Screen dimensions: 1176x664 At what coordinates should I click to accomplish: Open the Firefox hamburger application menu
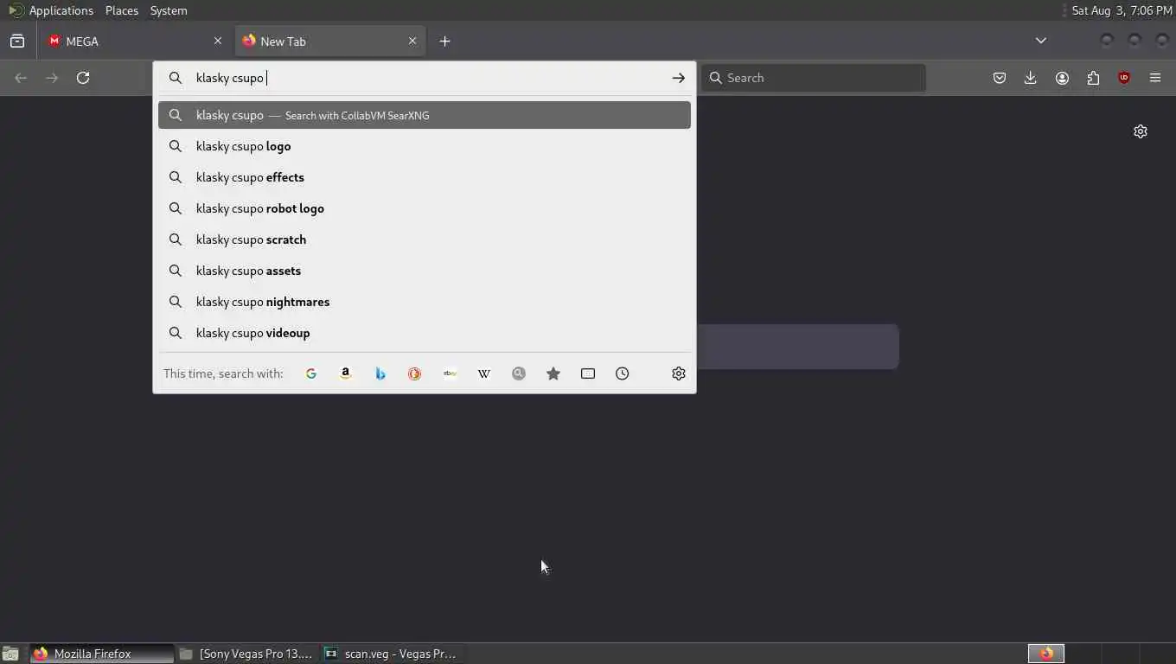(x=1155, y=78)
